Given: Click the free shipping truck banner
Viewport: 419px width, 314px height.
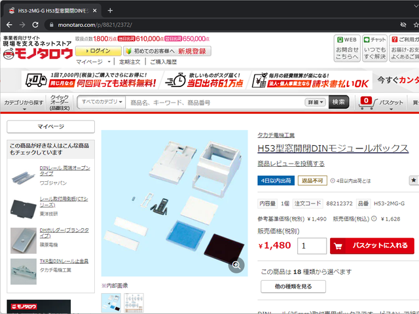Looking at the screenshot, I should point(90,80).
